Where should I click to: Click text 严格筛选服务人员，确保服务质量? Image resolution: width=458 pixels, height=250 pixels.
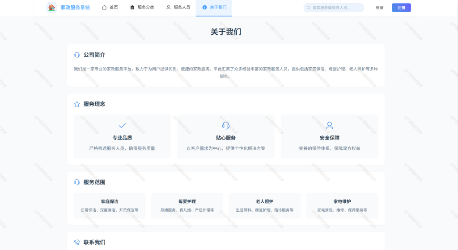(x=122, y=148)
